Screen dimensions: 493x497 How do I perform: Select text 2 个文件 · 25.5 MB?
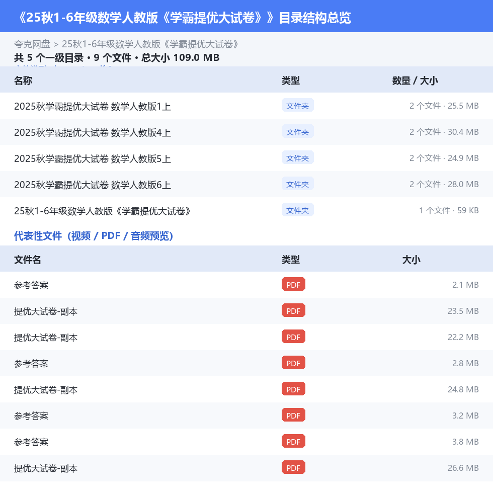pos(444,106)
